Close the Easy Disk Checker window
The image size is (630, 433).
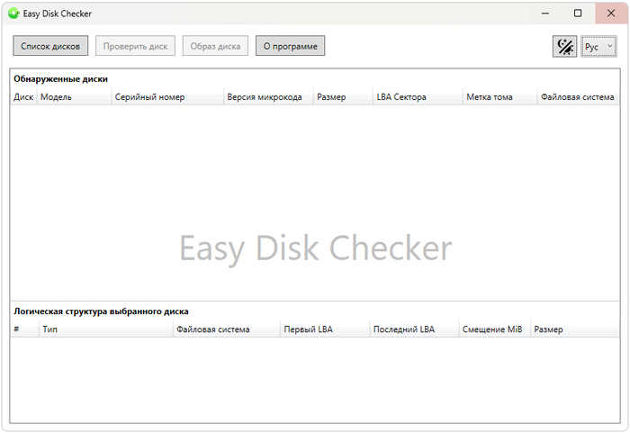coord(611,14)
